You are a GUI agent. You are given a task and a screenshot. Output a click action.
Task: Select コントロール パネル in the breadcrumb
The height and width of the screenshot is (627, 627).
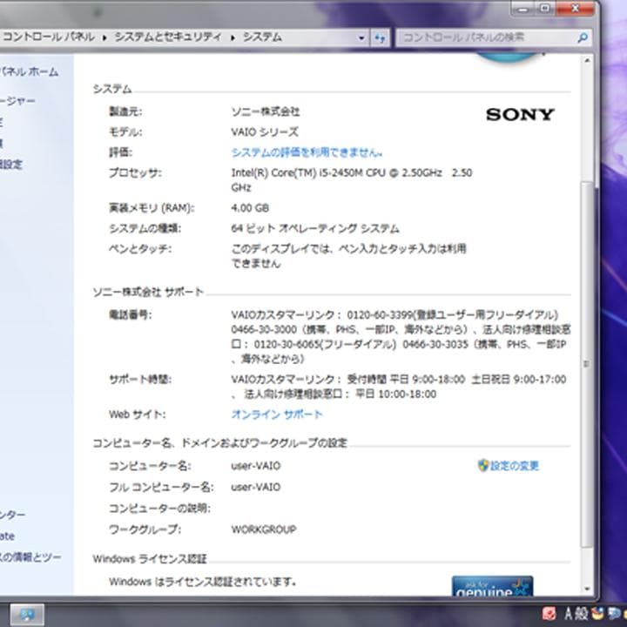[49, 37]
